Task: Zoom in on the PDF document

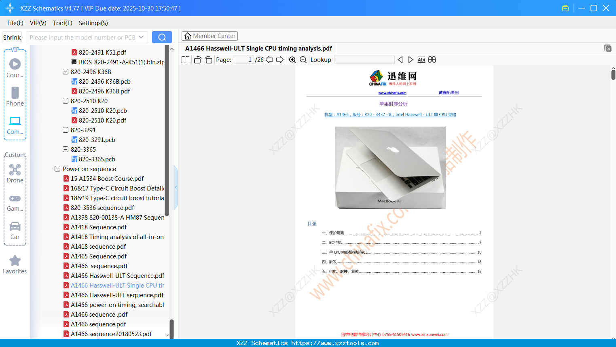Action: pos(292,60)
